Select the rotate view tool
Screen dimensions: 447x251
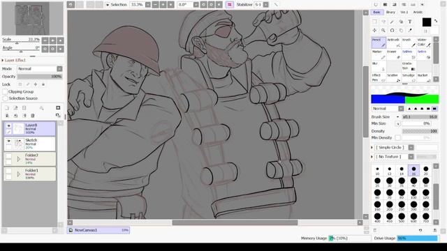393,30
